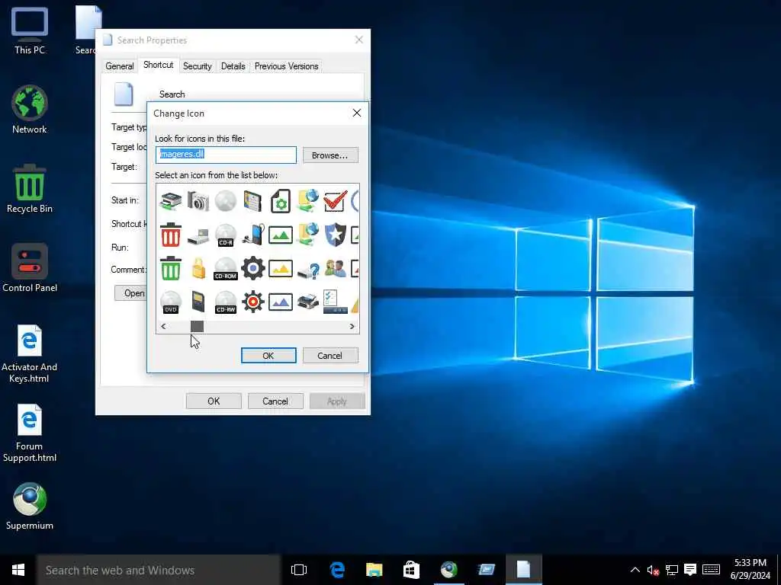781x585 pixels.
Task: Select the camera icon in list
Action: click(198, 201)
